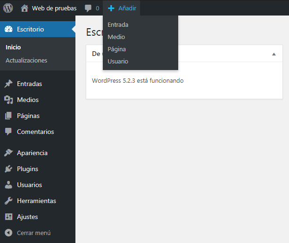The width and height of the screenshot is (289, 243).
Task: Open the Entradas section label
Action: point(30,84)
